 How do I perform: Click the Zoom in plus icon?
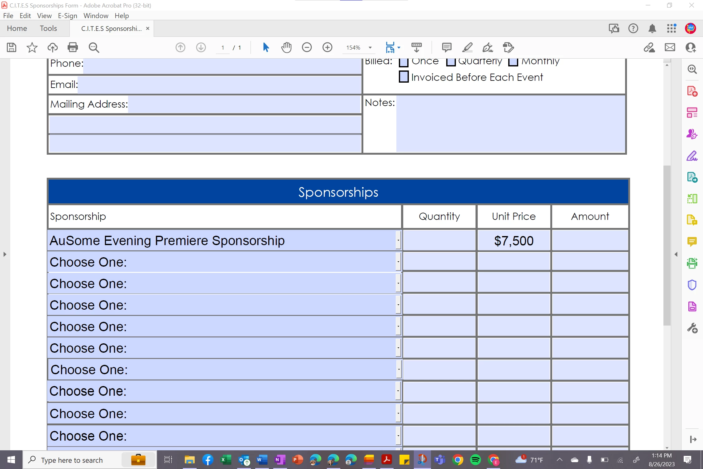click(x=327, y=47)
